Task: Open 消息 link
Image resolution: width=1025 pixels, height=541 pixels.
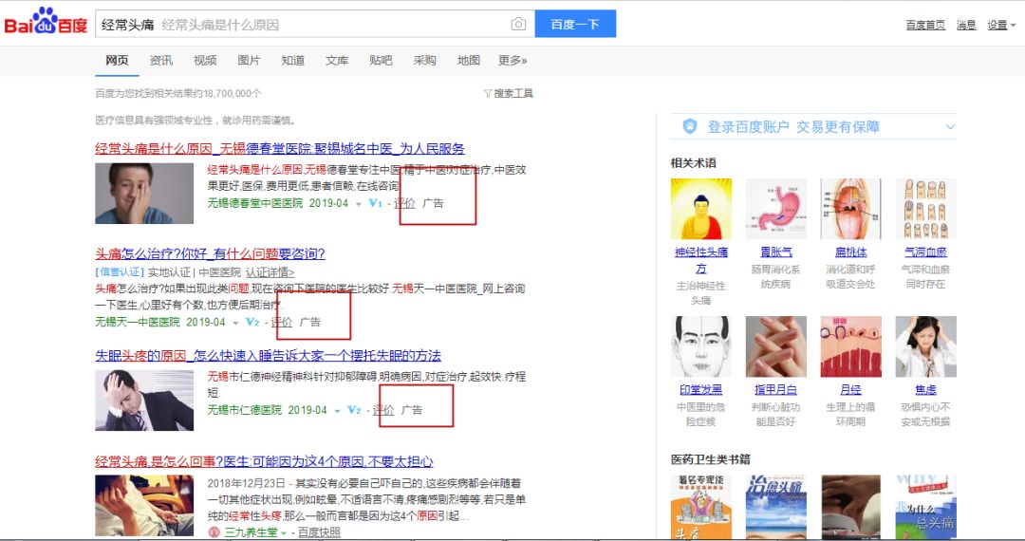Action: (x=966, y=25)
